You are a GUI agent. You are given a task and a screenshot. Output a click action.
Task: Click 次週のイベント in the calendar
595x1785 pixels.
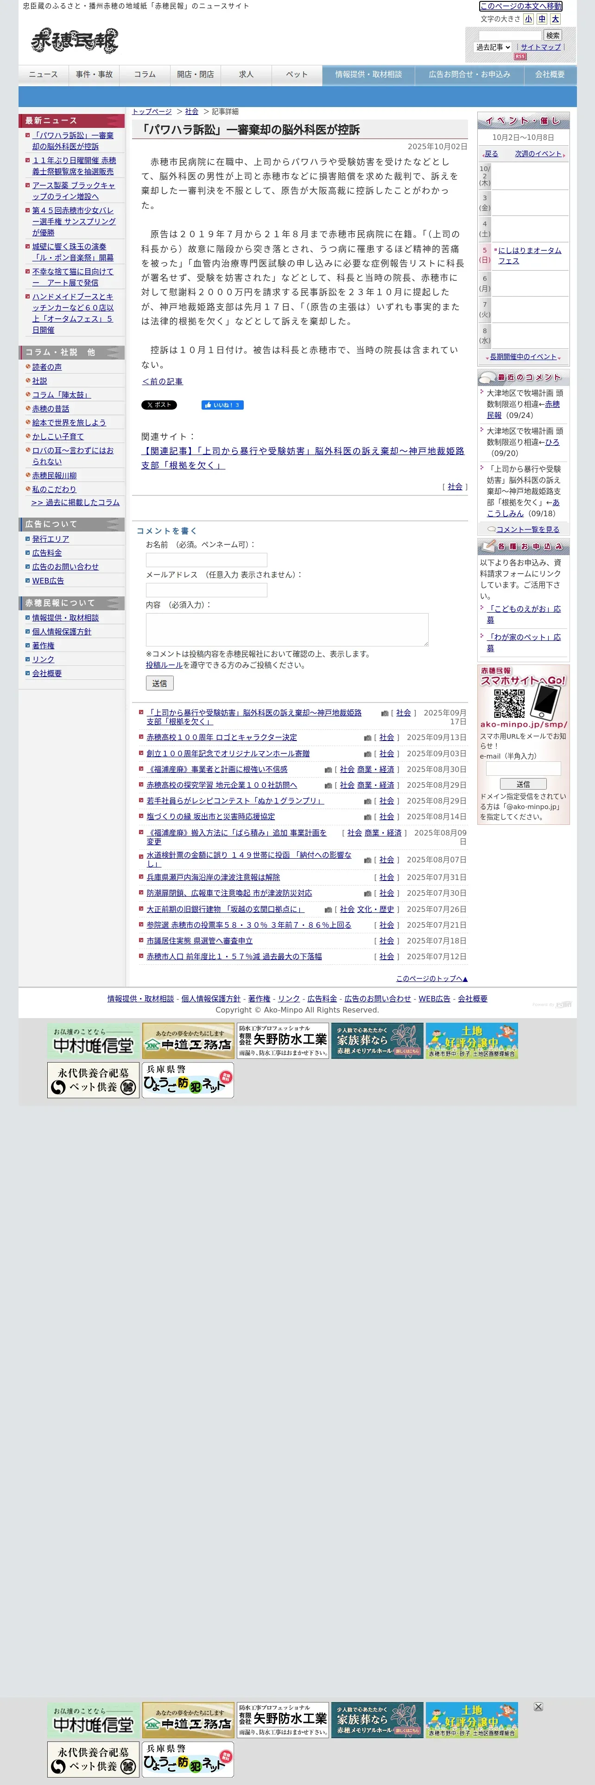(x=538, y=154)
